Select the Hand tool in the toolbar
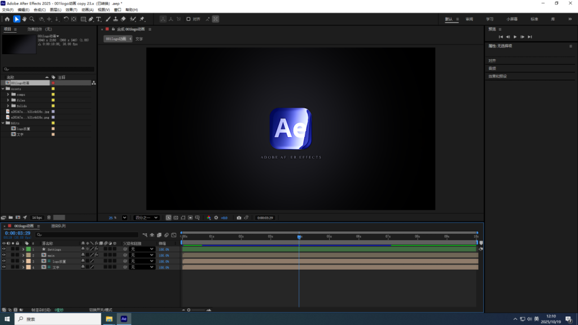The width and height of the screenshot is (578, 325). [x=24, y=19]
